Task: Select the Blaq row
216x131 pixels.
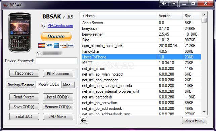Action: (x=141, y=40)
